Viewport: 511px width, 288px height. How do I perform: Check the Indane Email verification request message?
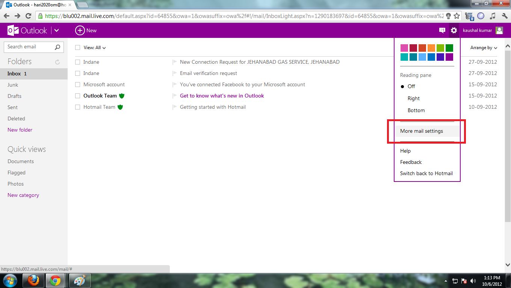pos(78,73)
